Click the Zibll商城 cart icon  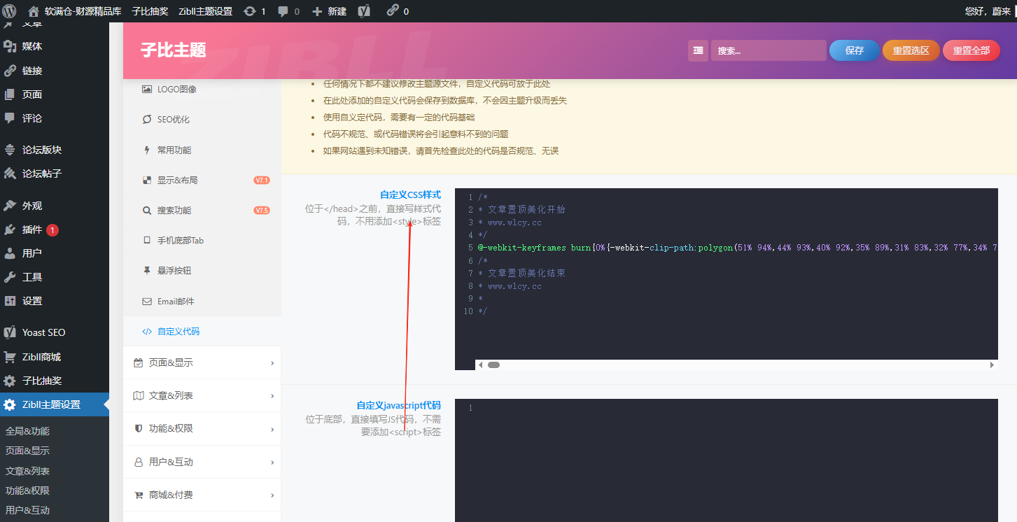[x=10, y=357]
